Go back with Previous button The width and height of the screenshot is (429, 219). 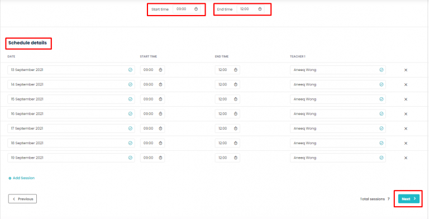(x=22, y=199)
